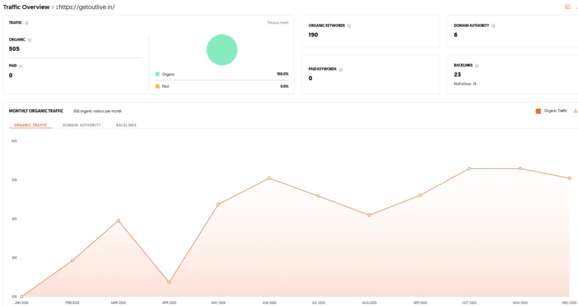Click the Backlinks info icon
The image size is (578, 306).
click(476, 65)
